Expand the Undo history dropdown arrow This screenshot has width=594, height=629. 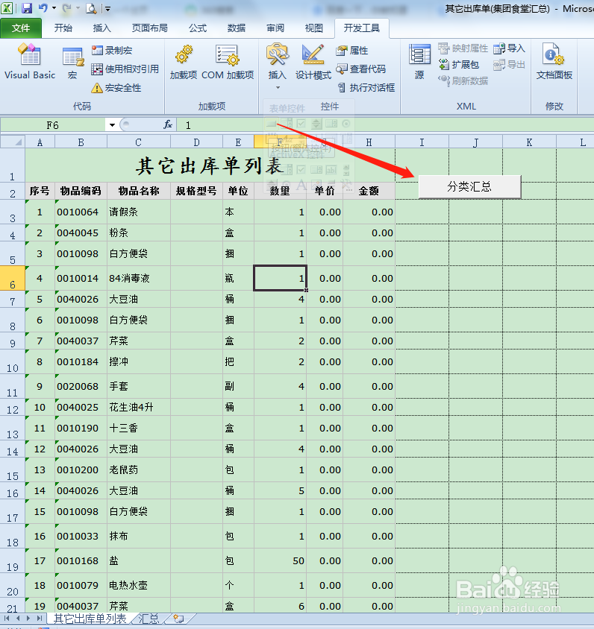54,8
